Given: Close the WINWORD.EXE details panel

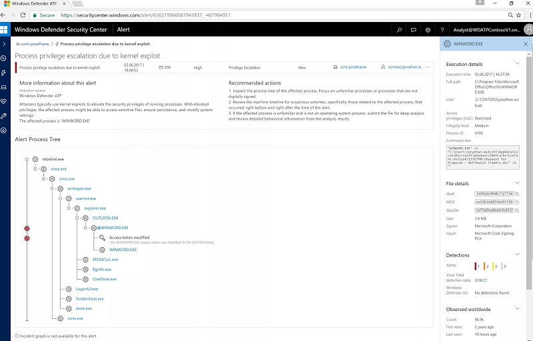Looking at the screenshot, I should [526, 44].
